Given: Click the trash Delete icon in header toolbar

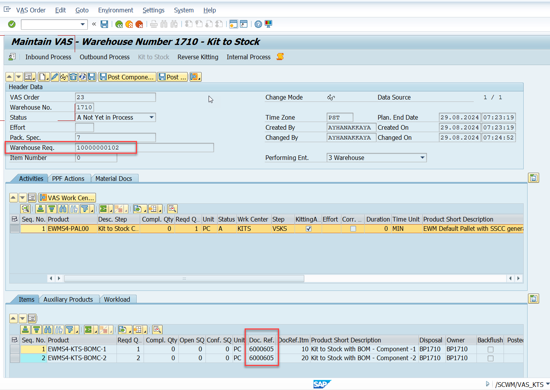Looking at the screenshot, I should 73,77.
